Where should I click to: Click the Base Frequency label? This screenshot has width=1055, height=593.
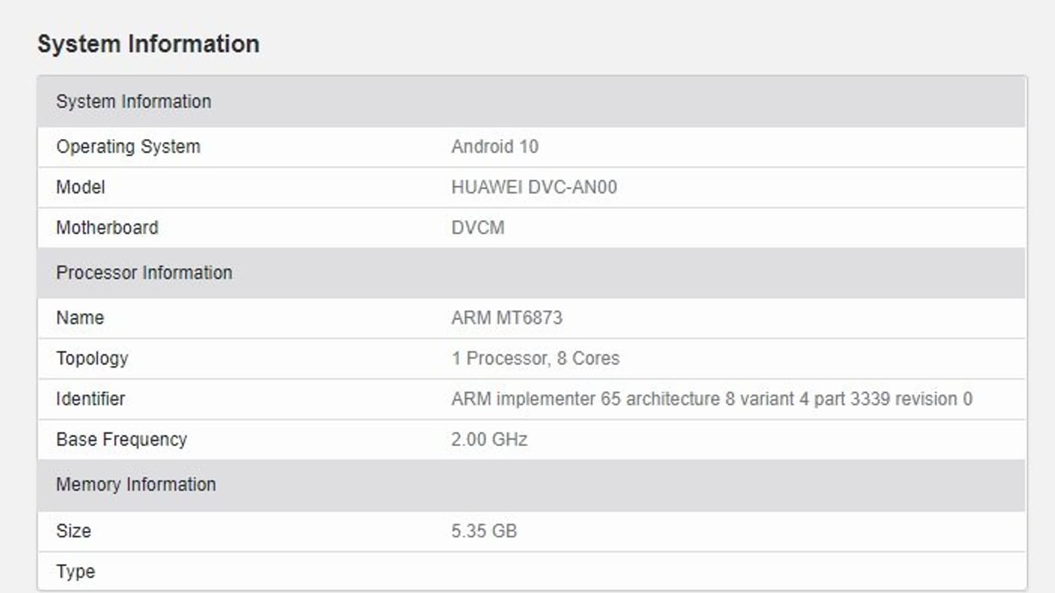click(x=121, y=439)
